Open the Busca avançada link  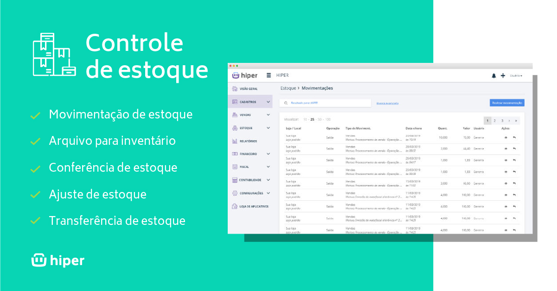click(x=387, y=103)
